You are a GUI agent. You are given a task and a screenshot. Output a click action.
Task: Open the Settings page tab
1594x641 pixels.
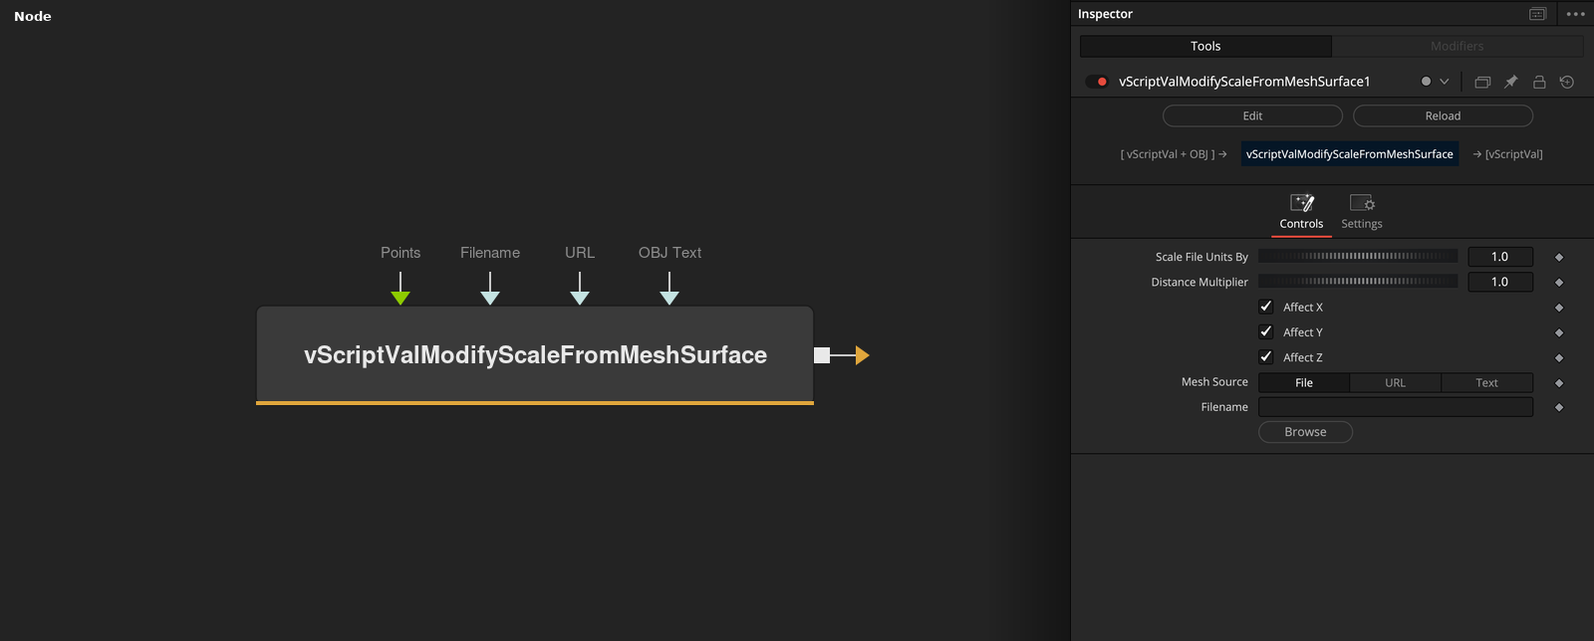[1362, 213]
